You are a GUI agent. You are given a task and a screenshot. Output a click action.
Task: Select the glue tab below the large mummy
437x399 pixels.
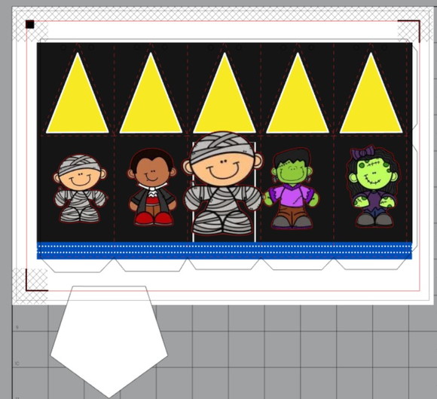point(224,264)
